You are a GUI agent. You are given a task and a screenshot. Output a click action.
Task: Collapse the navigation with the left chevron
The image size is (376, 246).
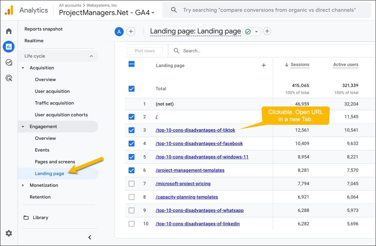point(90,237)
